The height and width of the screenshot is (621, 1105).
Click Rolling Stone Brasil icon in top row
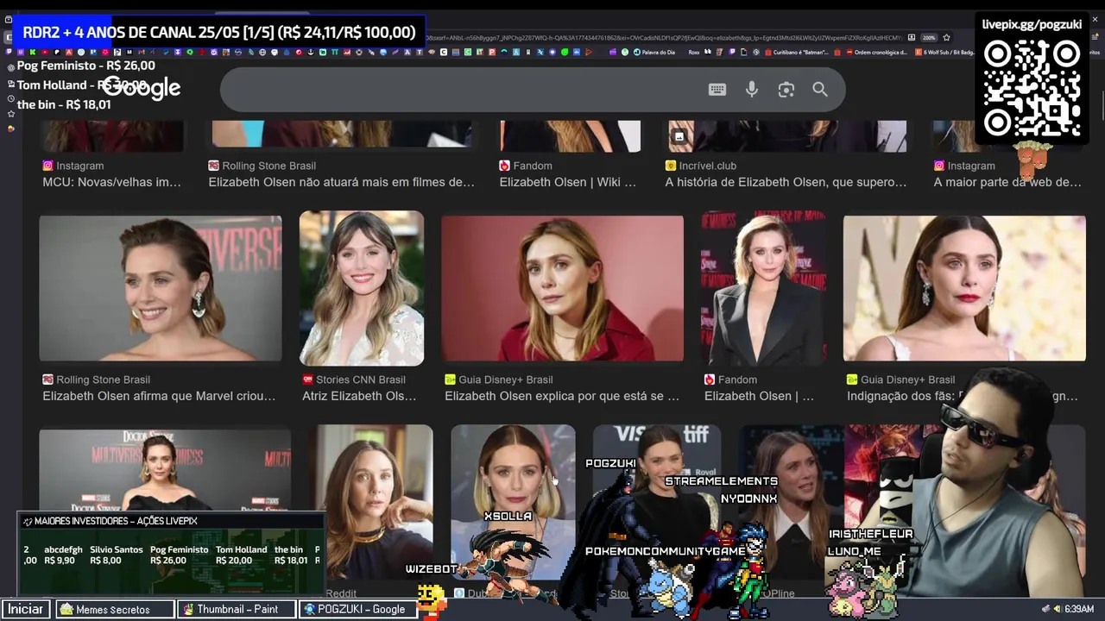click(213, 166)
